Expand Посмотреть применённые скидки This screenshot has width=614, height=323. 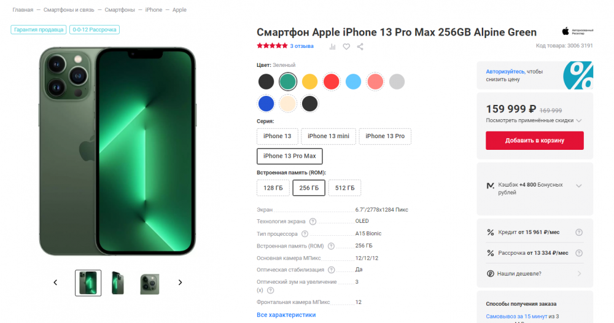tap(534, 120)
